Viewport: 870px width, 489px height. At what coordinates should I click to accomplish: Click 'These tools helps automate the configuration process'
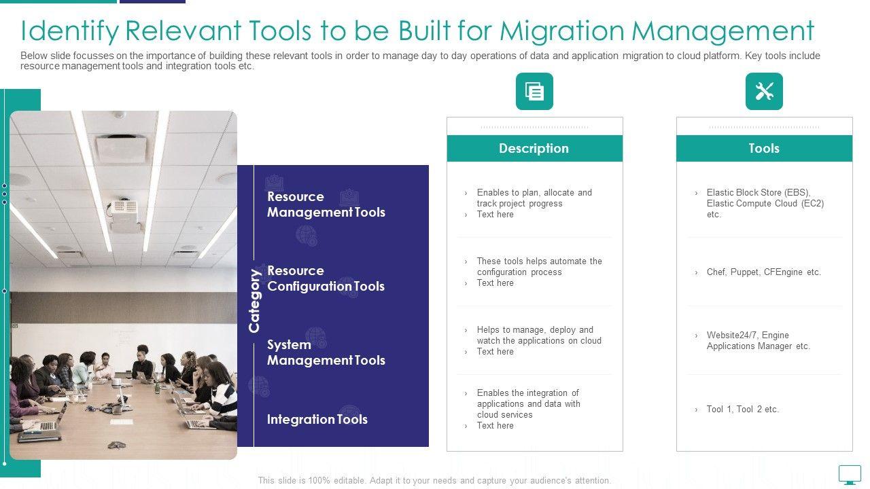(539, 266)
